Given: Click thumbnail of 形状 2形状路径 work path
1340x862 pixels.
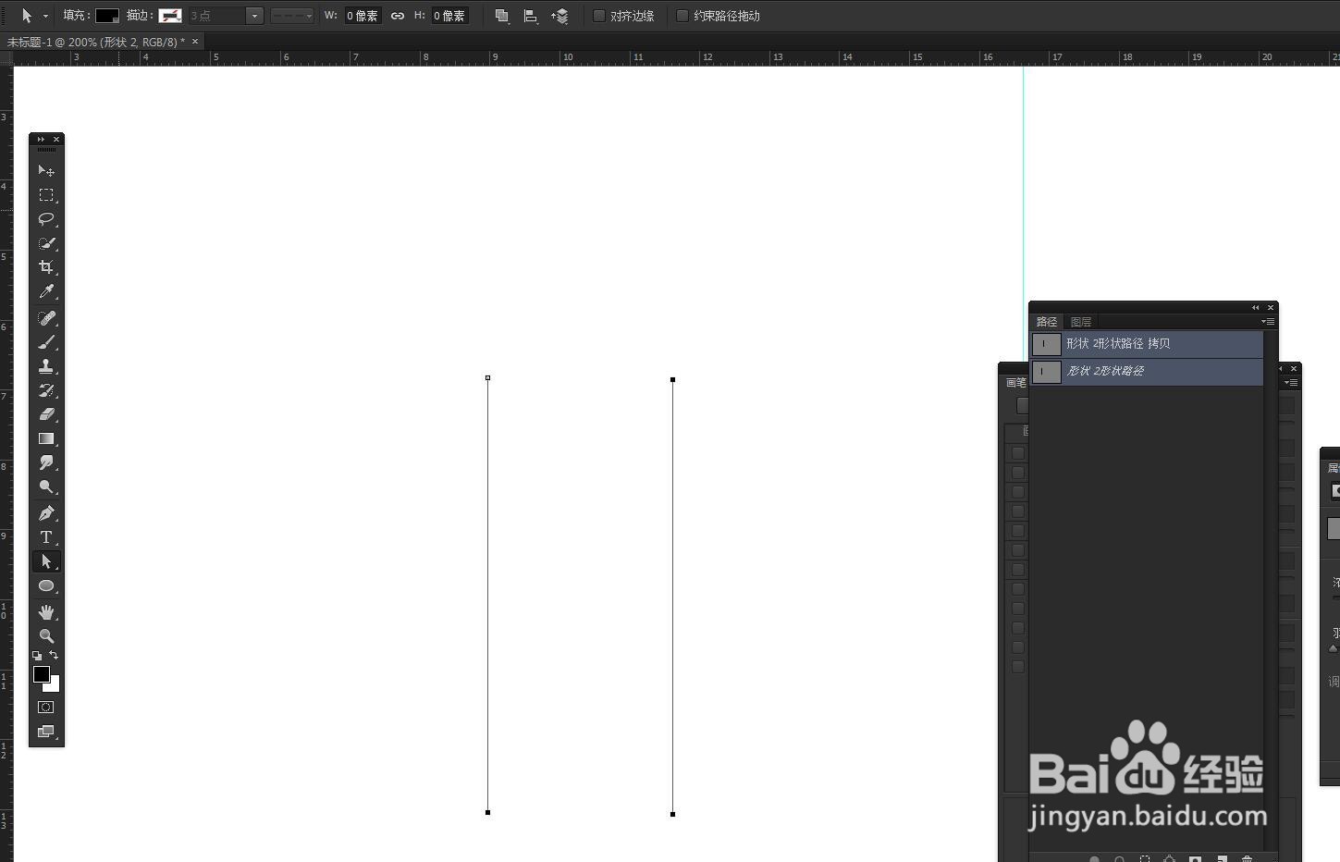Looking at the screenshot, I should click(x=1046, y=372).
